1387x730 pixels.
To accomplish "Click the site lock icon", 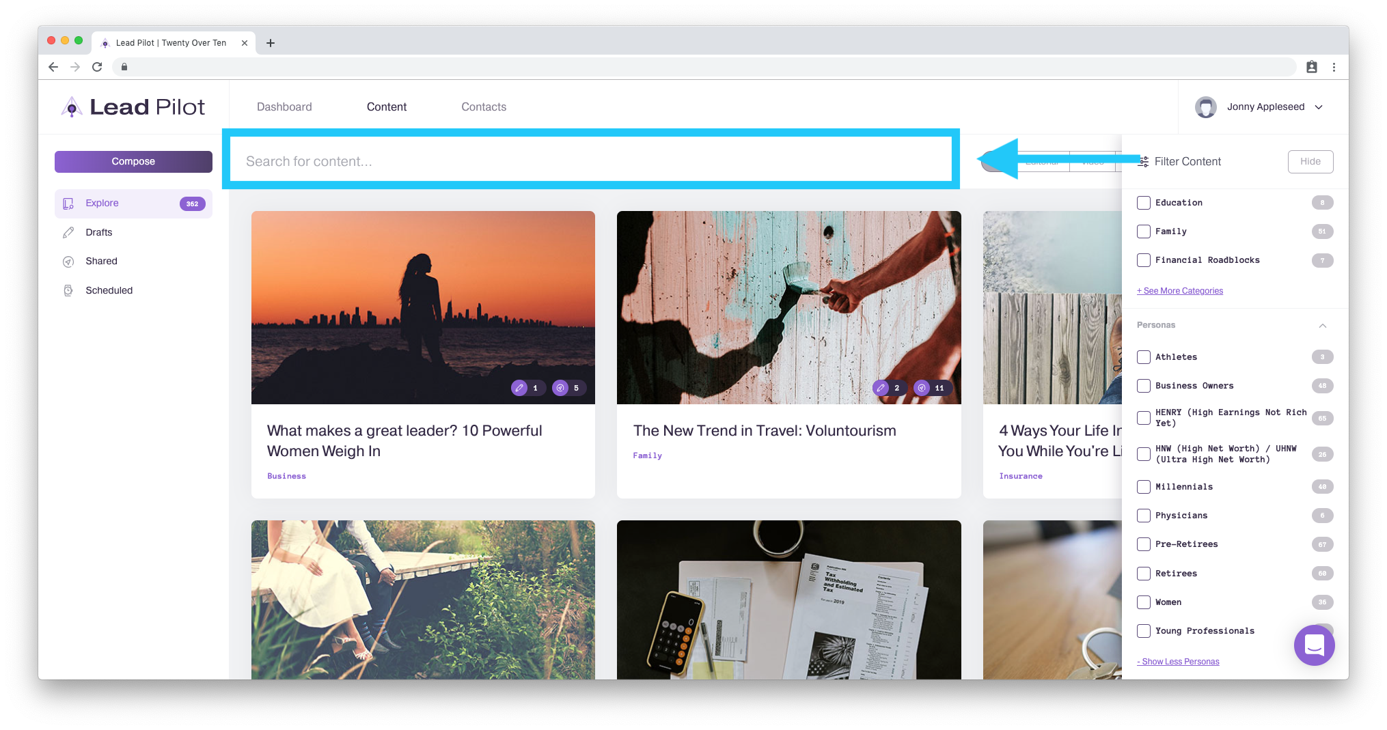I will [124, 67].
